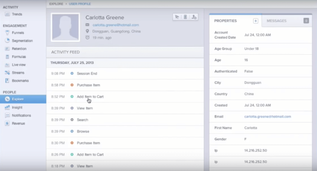Click the Email property value link
Image resolution: width=317 pixels, height=171 pixels.
click(267, 116)
